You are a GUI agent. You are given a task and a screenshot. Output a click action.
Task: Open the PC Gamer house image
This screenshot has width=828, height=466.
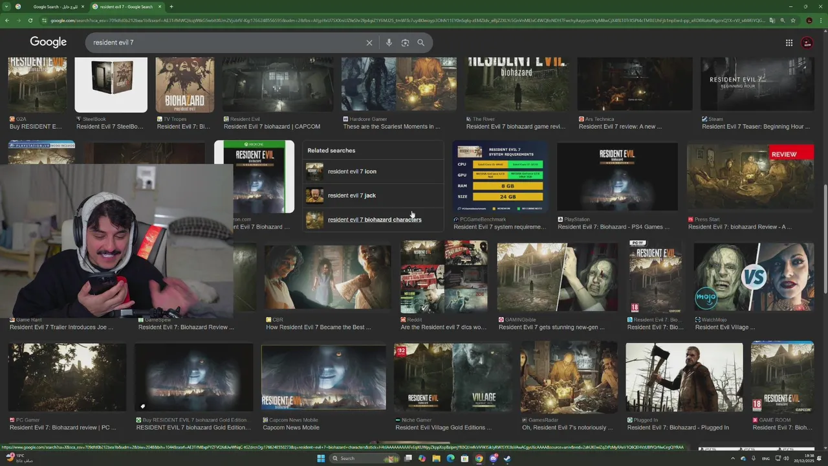coord(67,377)
